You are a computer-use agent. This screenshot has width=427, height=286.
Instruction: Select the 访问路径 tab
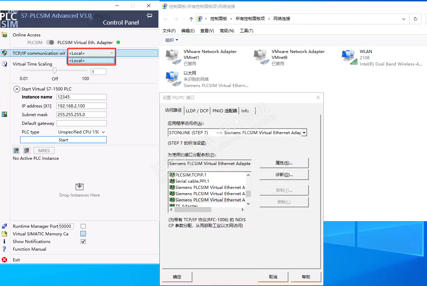173,110
